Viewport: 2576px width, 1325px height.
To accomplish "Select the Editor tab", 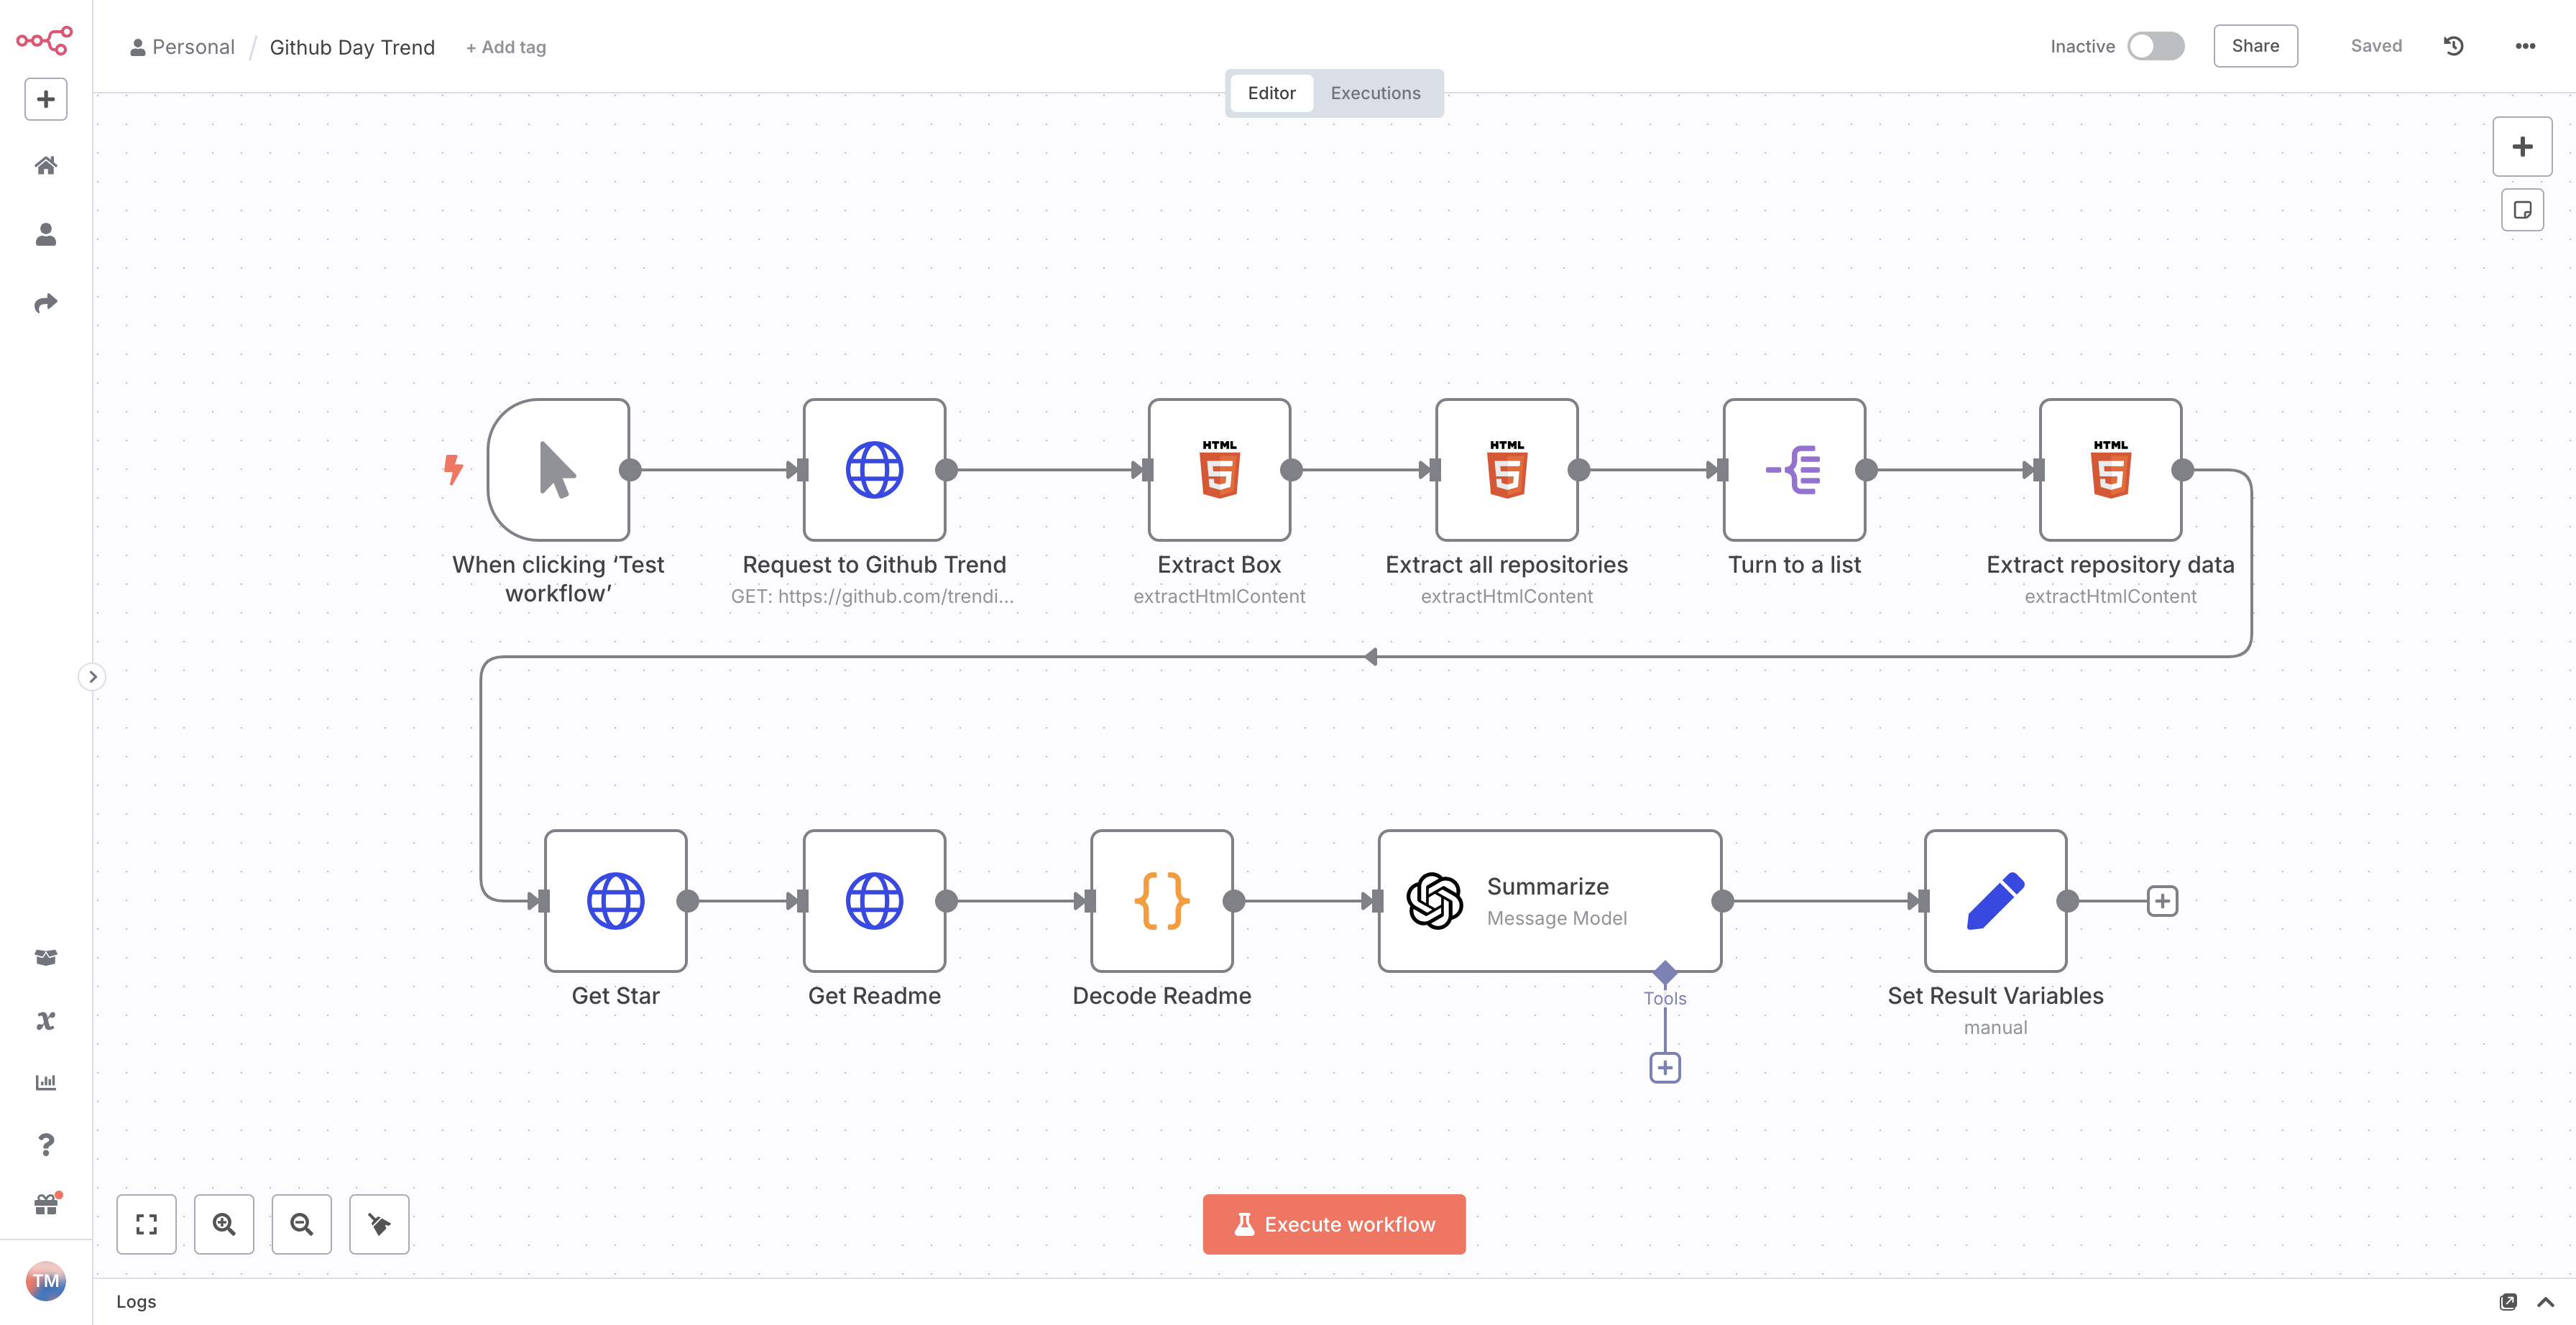I will tap(1271, 93).
